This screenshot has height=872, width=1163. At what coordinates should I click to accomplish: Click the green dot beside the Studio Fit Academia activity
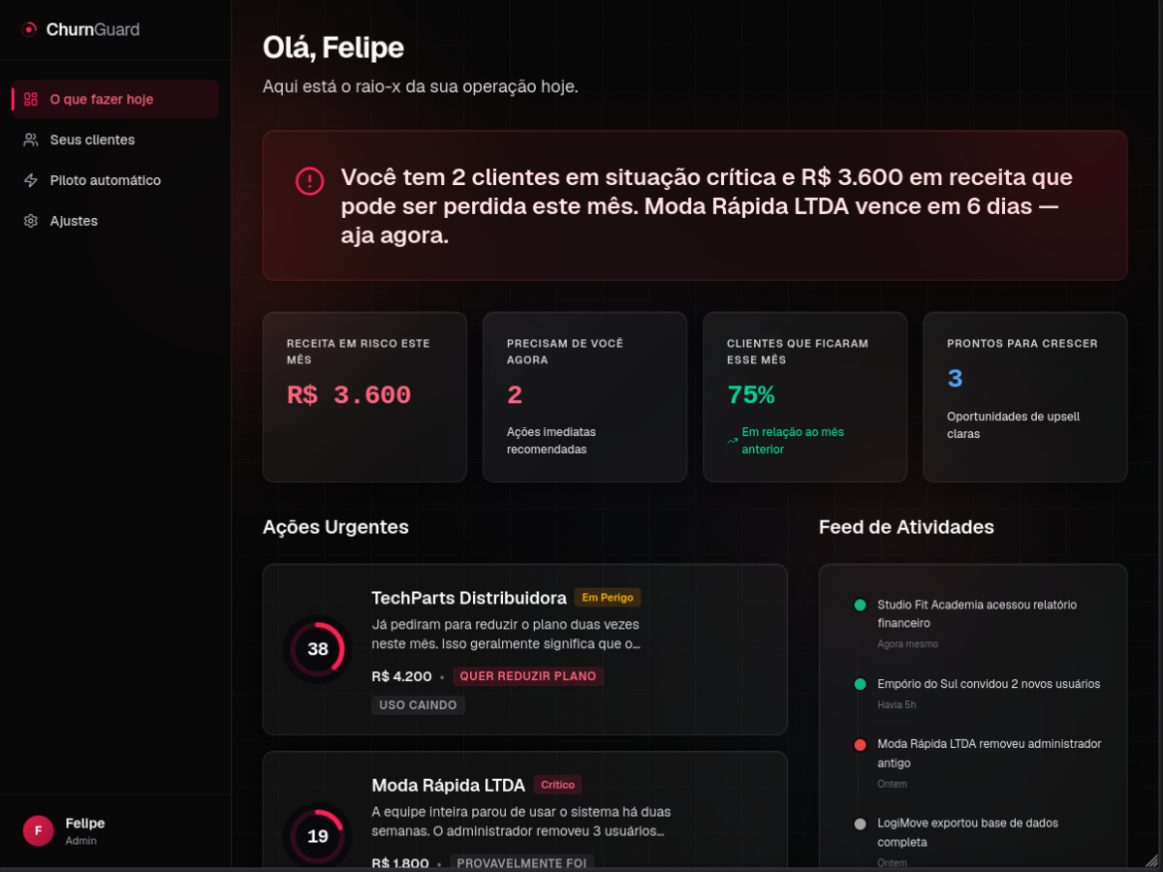click(x=860, y=605)
